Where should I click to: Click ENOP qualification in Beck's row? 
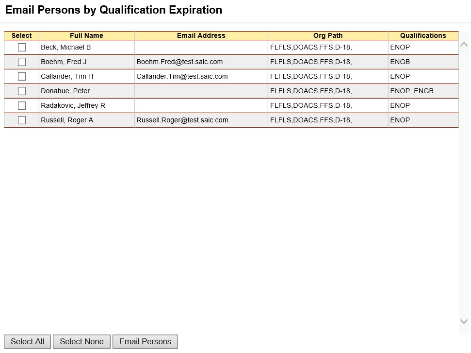coord(400,47)
